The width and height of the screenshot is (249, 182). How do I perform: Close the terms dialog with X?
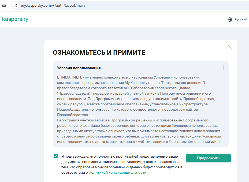pyautogui.click(x=230, y=47)
